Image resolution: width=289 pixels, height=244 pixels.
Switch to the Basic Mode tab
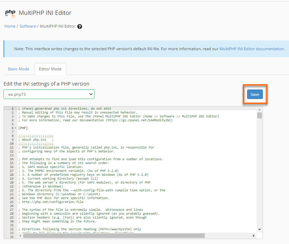coord(19,69)
